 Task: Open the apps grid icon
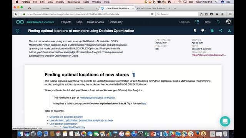click(197, 22)
